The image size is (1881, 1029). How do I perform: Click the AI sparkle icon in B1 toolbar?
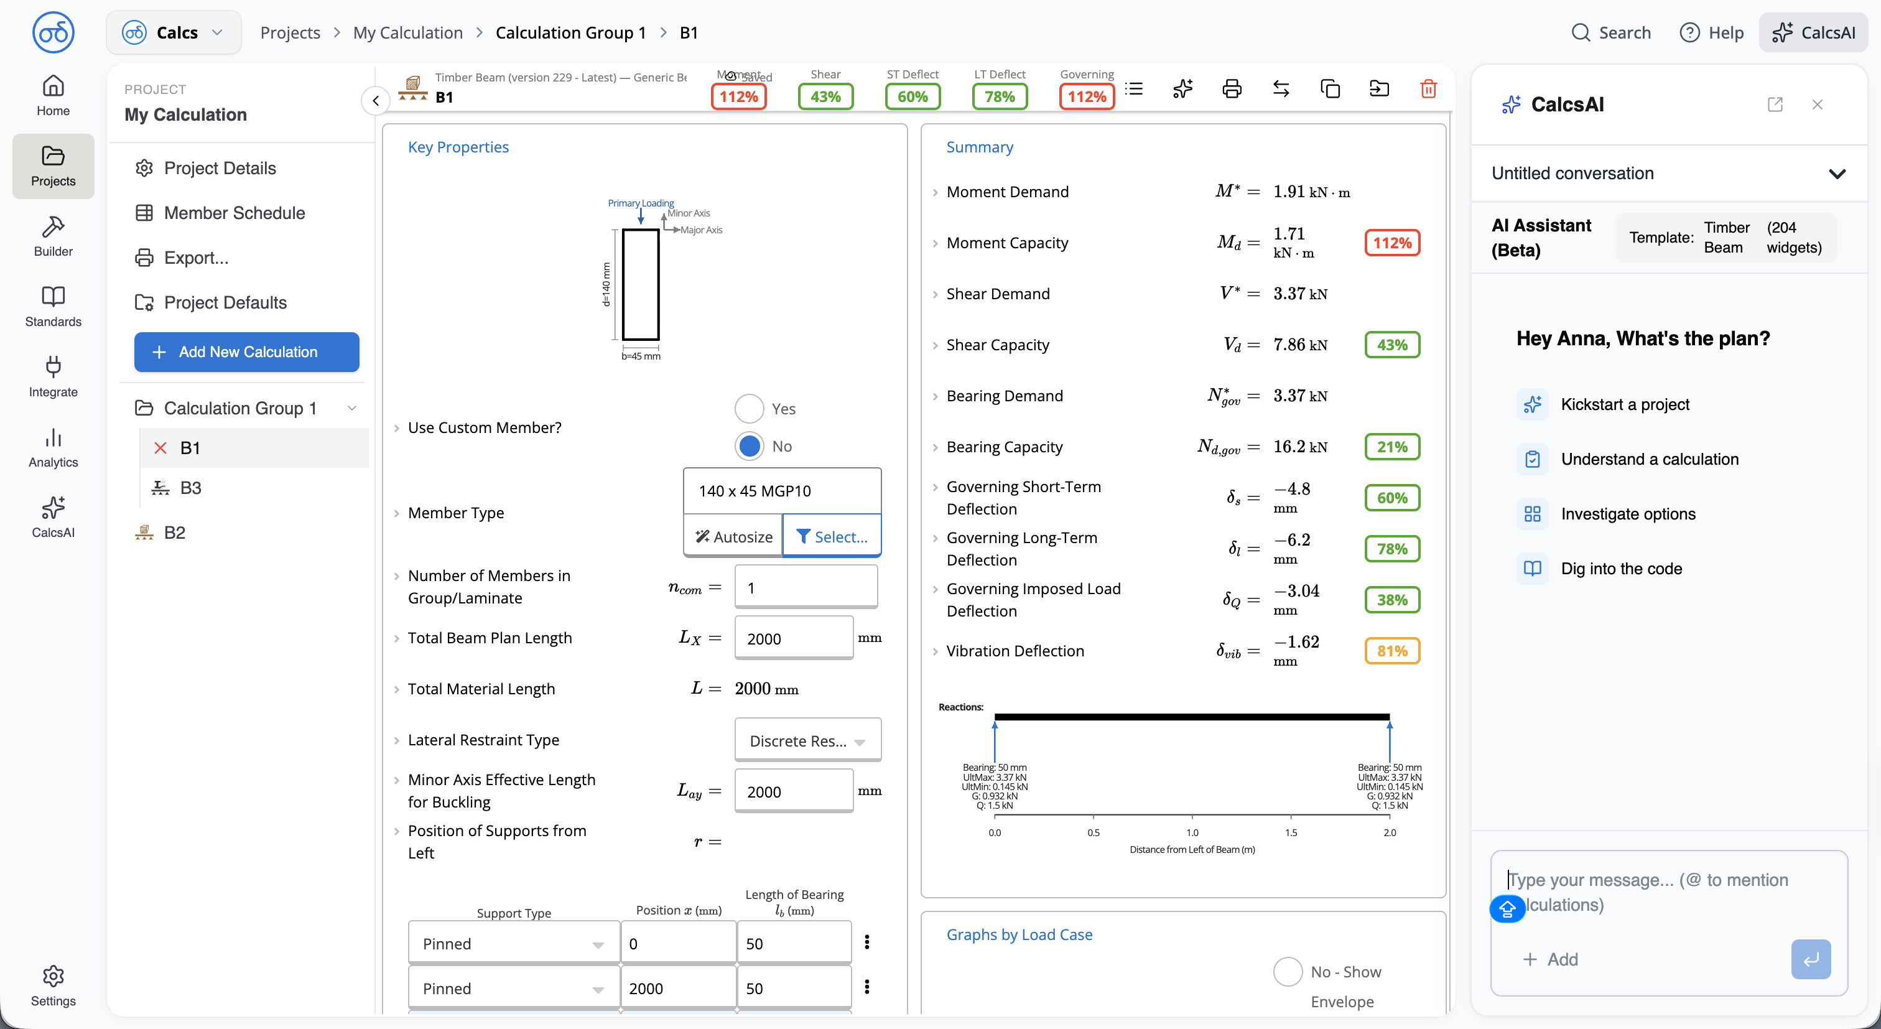click(x=1183, y=89)
